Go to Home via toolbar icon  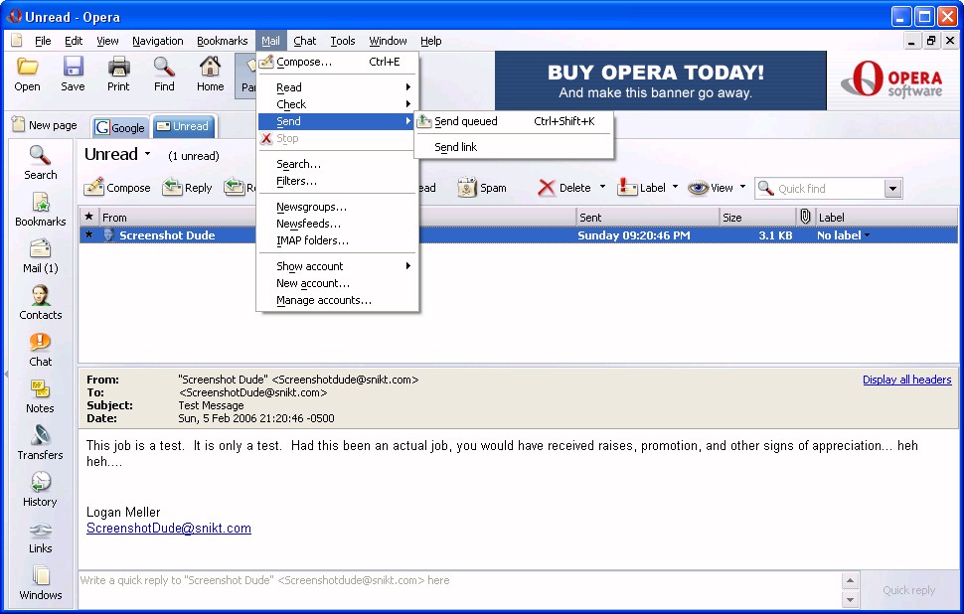tap(210, 75)
